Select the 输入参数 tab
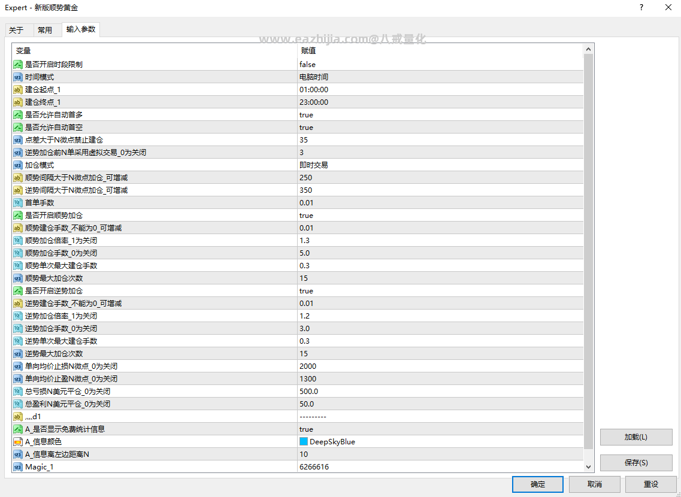Viewport: 681px width, 497px height. (81, 29)
